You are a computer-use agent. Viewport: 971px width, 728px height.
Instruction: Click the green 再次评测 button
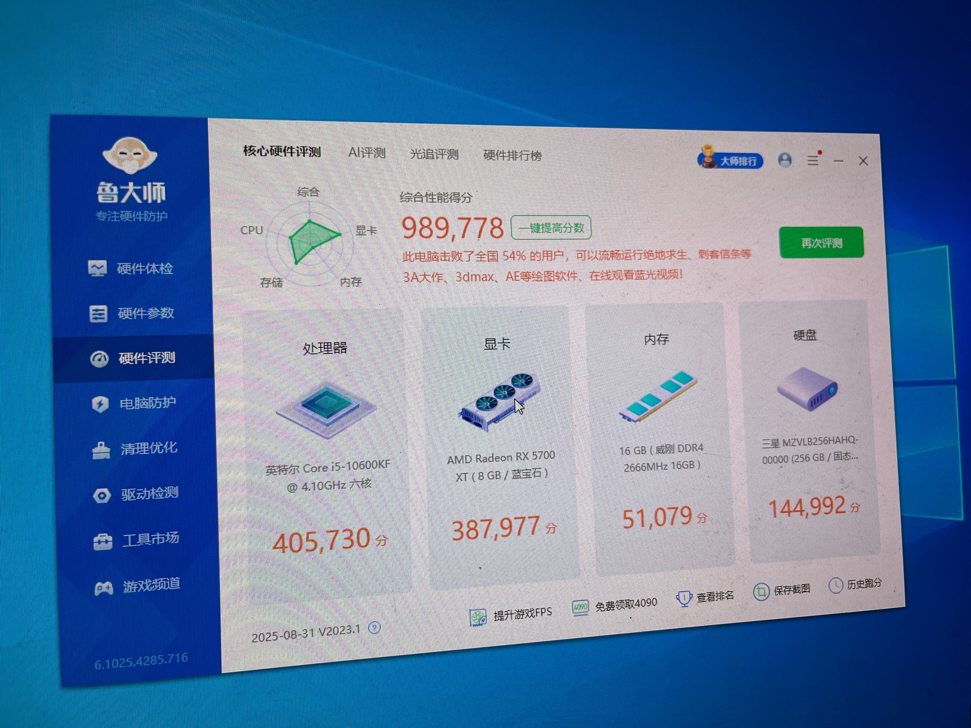[821, 243]
